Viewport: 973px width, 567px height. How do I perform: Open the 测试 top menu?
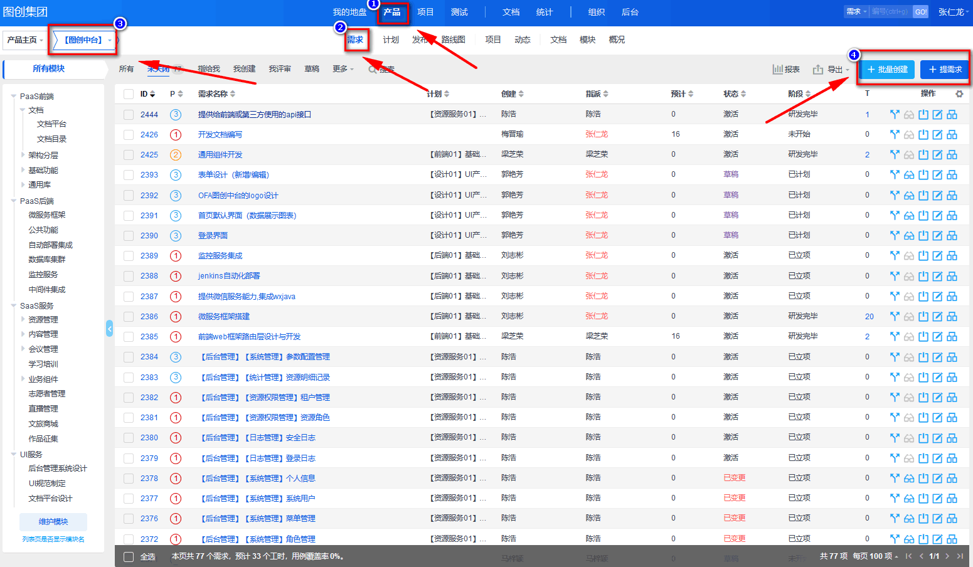pos(459,13)
